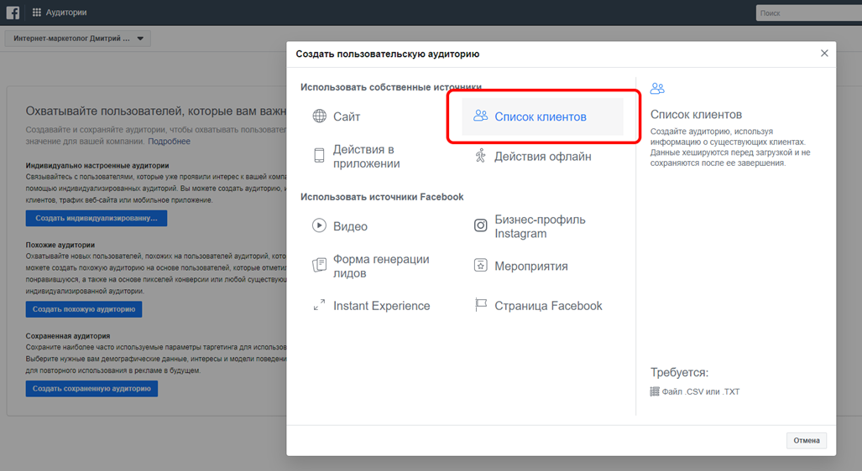Click the Аудитории header label
The height and width of the screenshot is (471, 862).
(x=66, y=12)
